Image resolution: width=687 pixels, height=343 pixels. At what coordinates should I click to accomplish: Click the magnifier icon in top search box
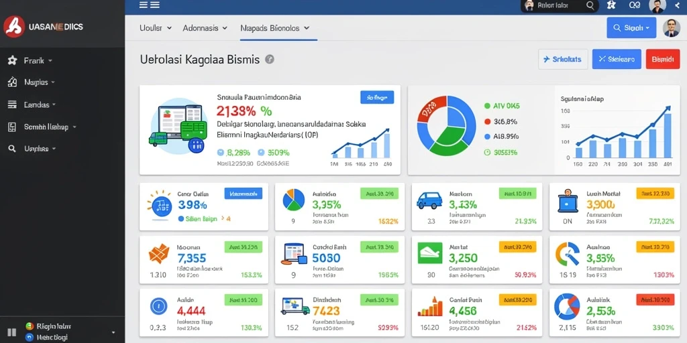point(590,5)
